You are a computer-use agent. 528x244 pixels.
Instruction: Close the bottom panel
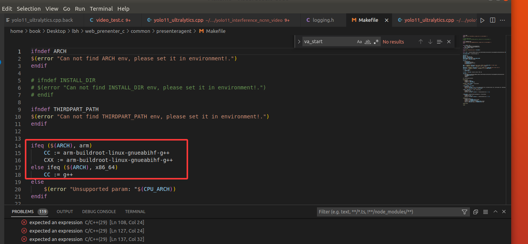[504, 212]
